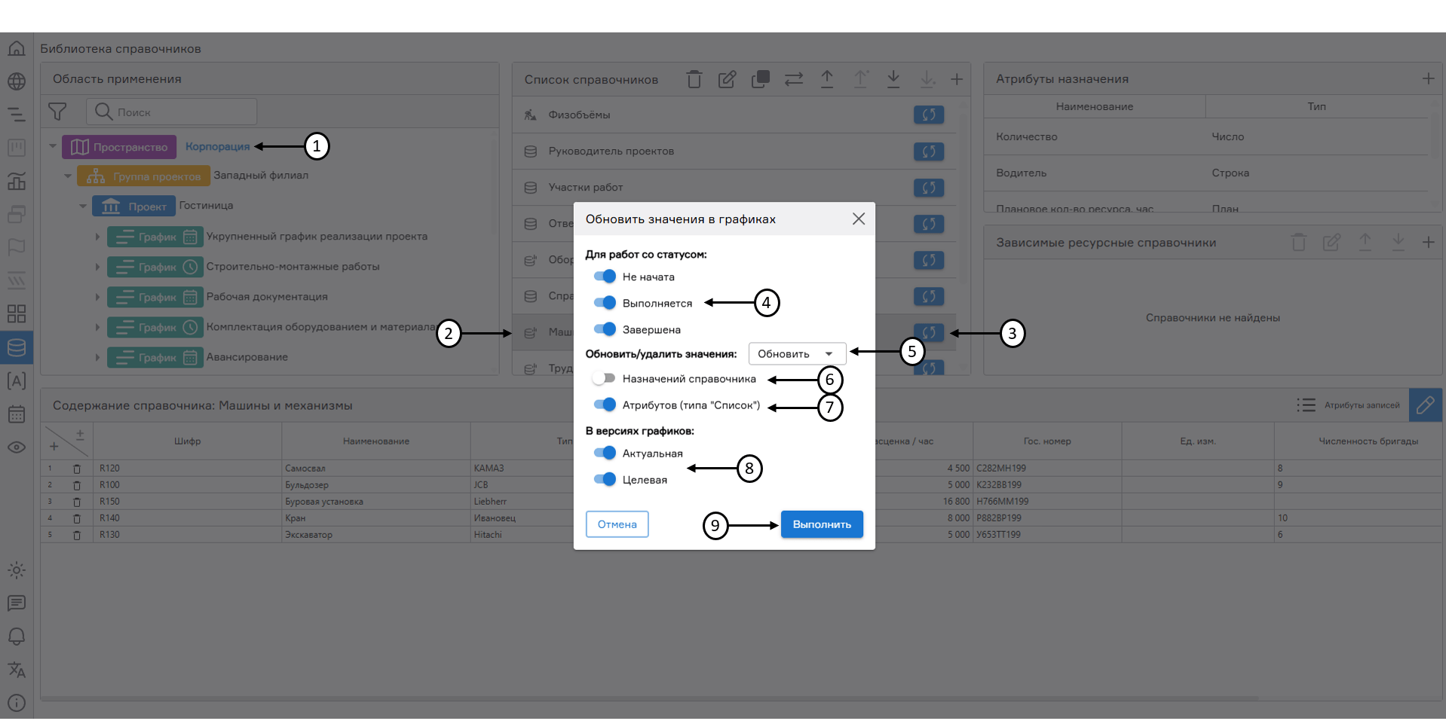Click the home icon in left sidebar
The width and height of the screenshot is (1446, 721).
(x=17, y=48)
